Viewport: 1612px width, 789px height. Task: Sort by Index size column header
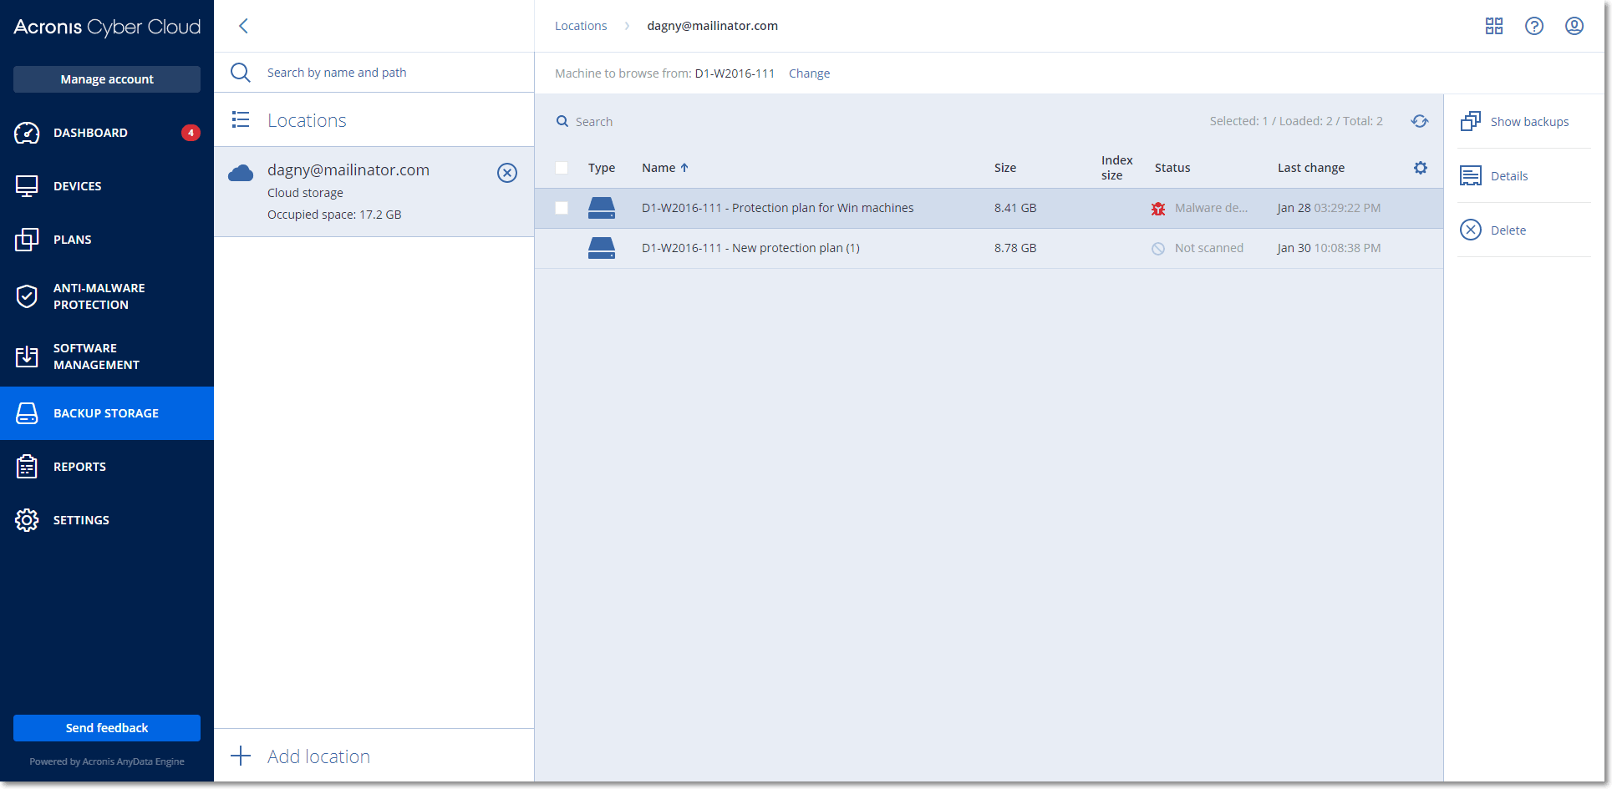[1116, 168]
